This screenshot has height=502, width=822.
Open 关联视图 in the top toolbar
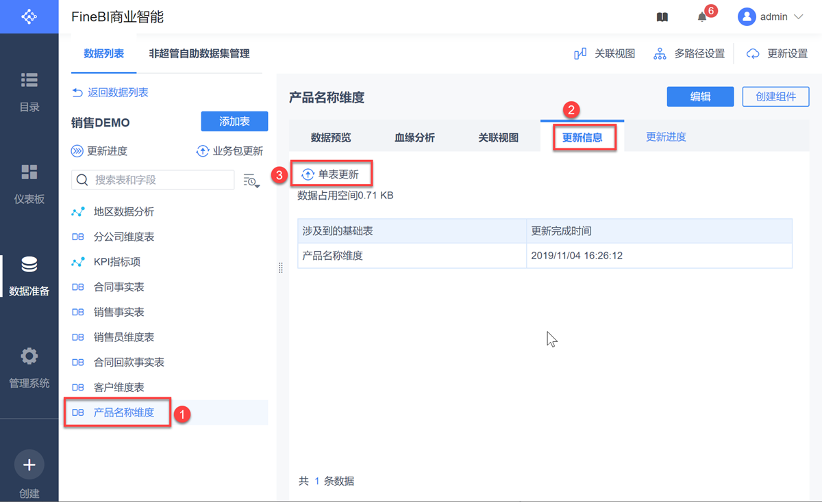click(605, 53)
